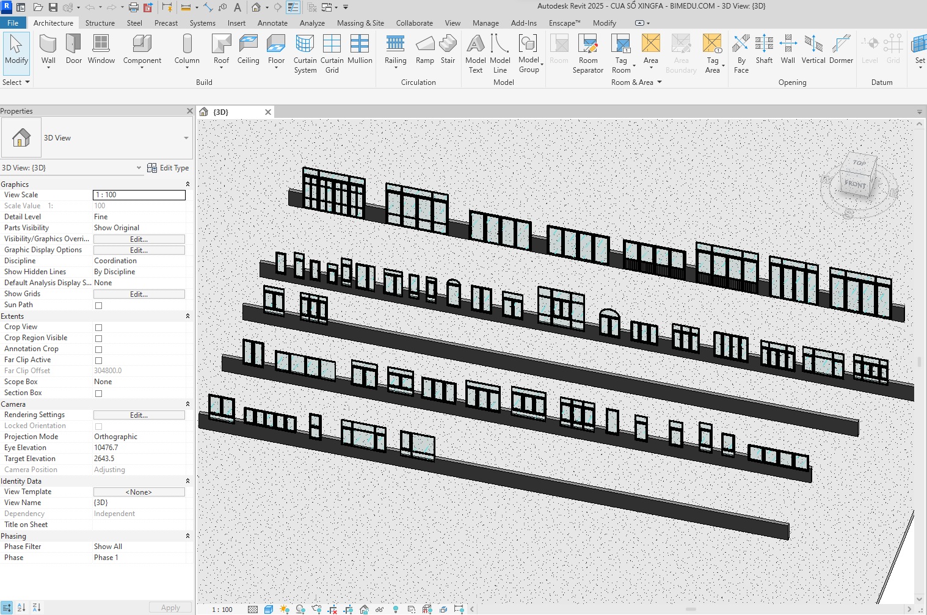The width and height of the screenshot is (927, 615).
Task: Toggle the Crop View checkbox
Action: (98, 327)
